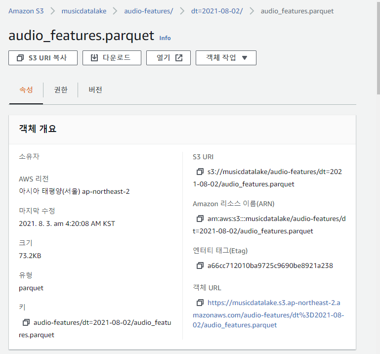Switch to the 권한 tab
380x354 pixels.
tap(61, 90)
